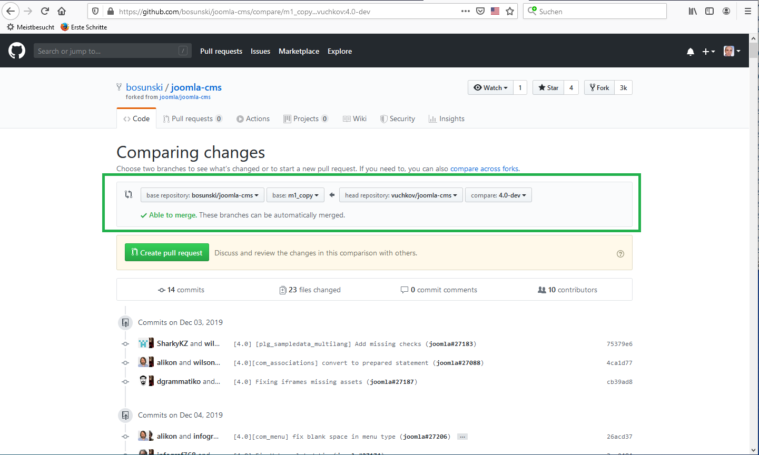Show the 0 commit comments
The width and height of the screenshot is (759, 455).
(439, 290)
